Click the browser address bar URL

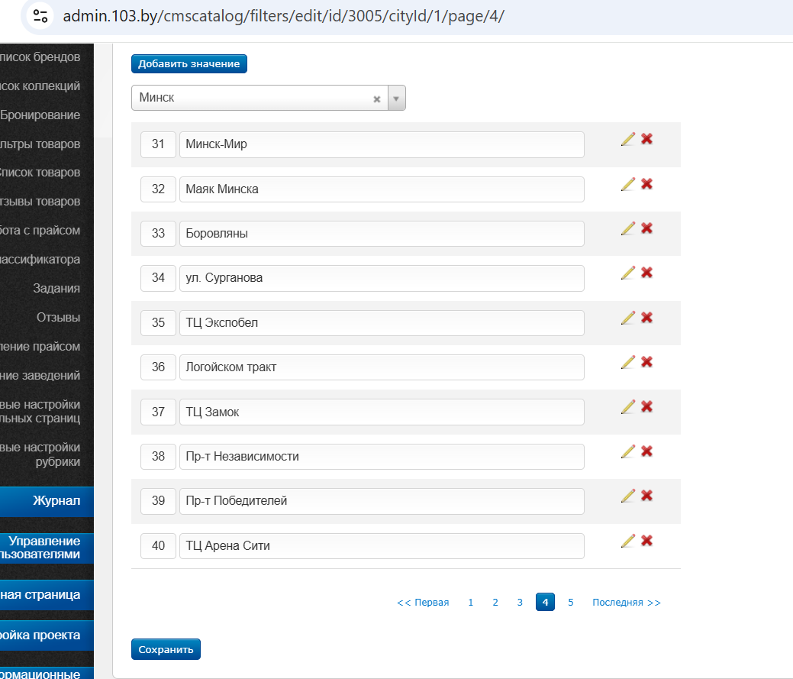[283, 16]
